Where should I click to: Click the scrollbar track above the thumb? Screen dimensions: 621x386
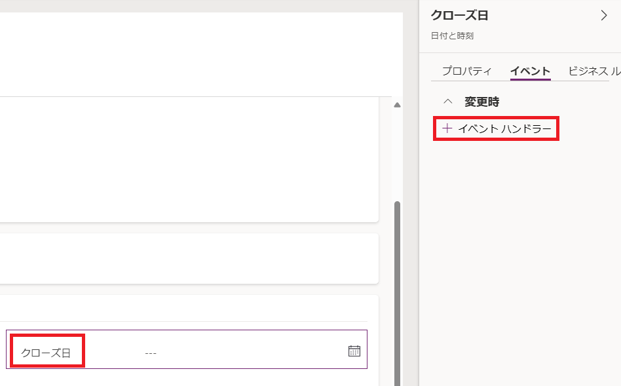coord(397,155)
